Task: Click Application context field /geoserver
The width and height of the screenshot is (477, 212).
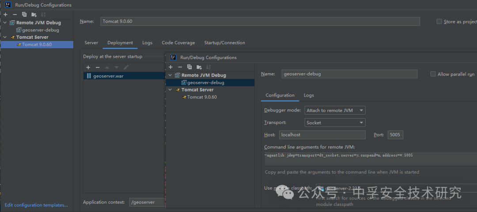Action: pos(147,202)
